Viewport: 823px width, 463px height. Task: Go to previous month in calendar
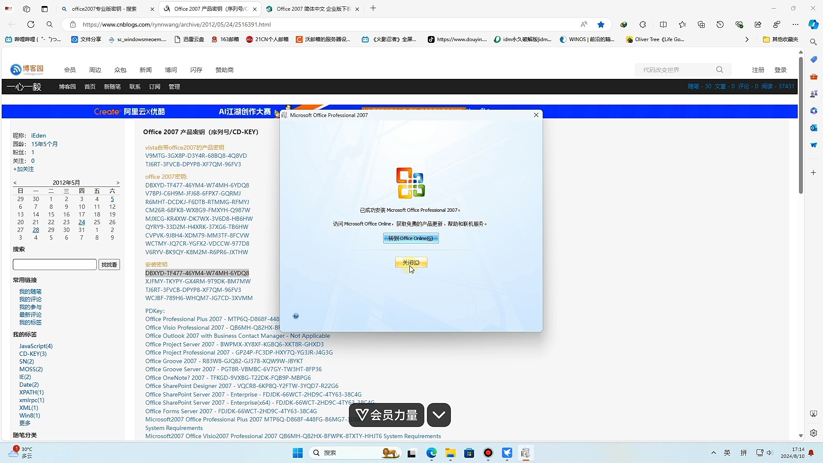15,183
